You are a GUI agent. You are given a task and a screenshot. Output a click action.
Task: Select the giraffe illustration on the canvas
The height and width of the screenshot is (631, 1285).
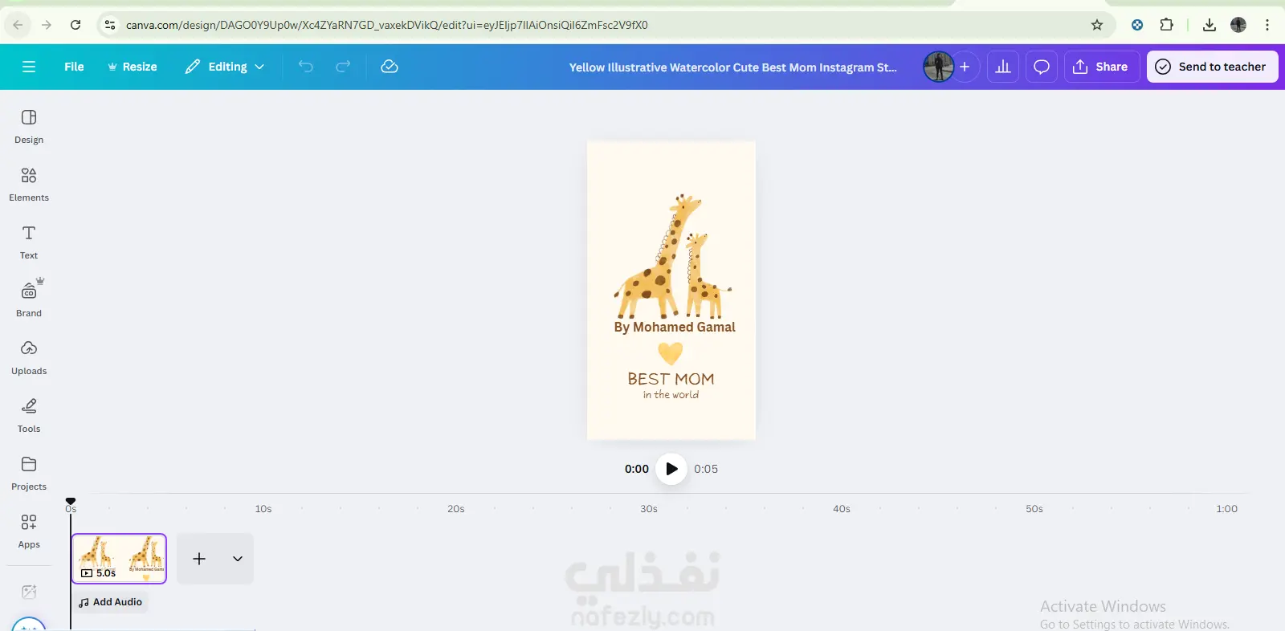click(x=673, y=256)
